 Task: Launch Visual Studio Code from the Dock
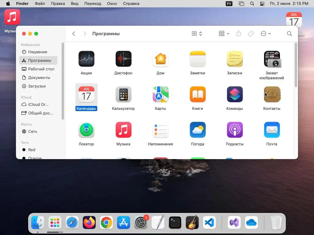pyautogui.click(x=209, y=222)
